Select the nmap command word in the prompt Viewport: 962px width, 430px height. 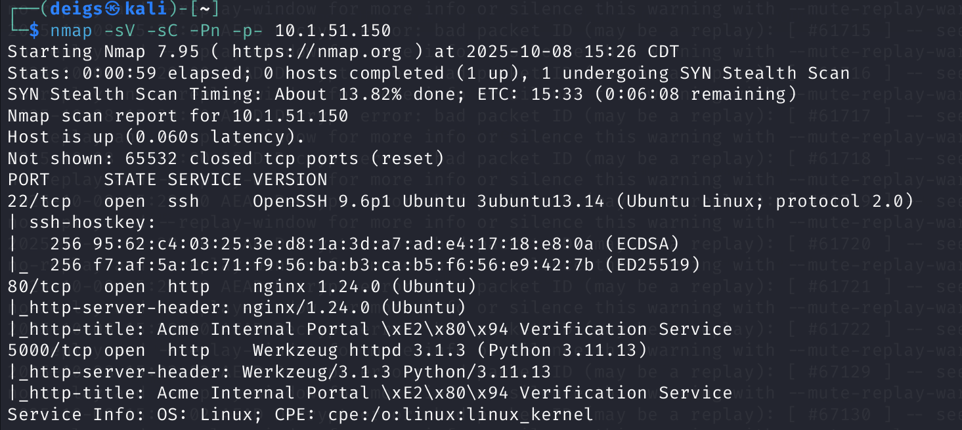[x=71, y=30]
